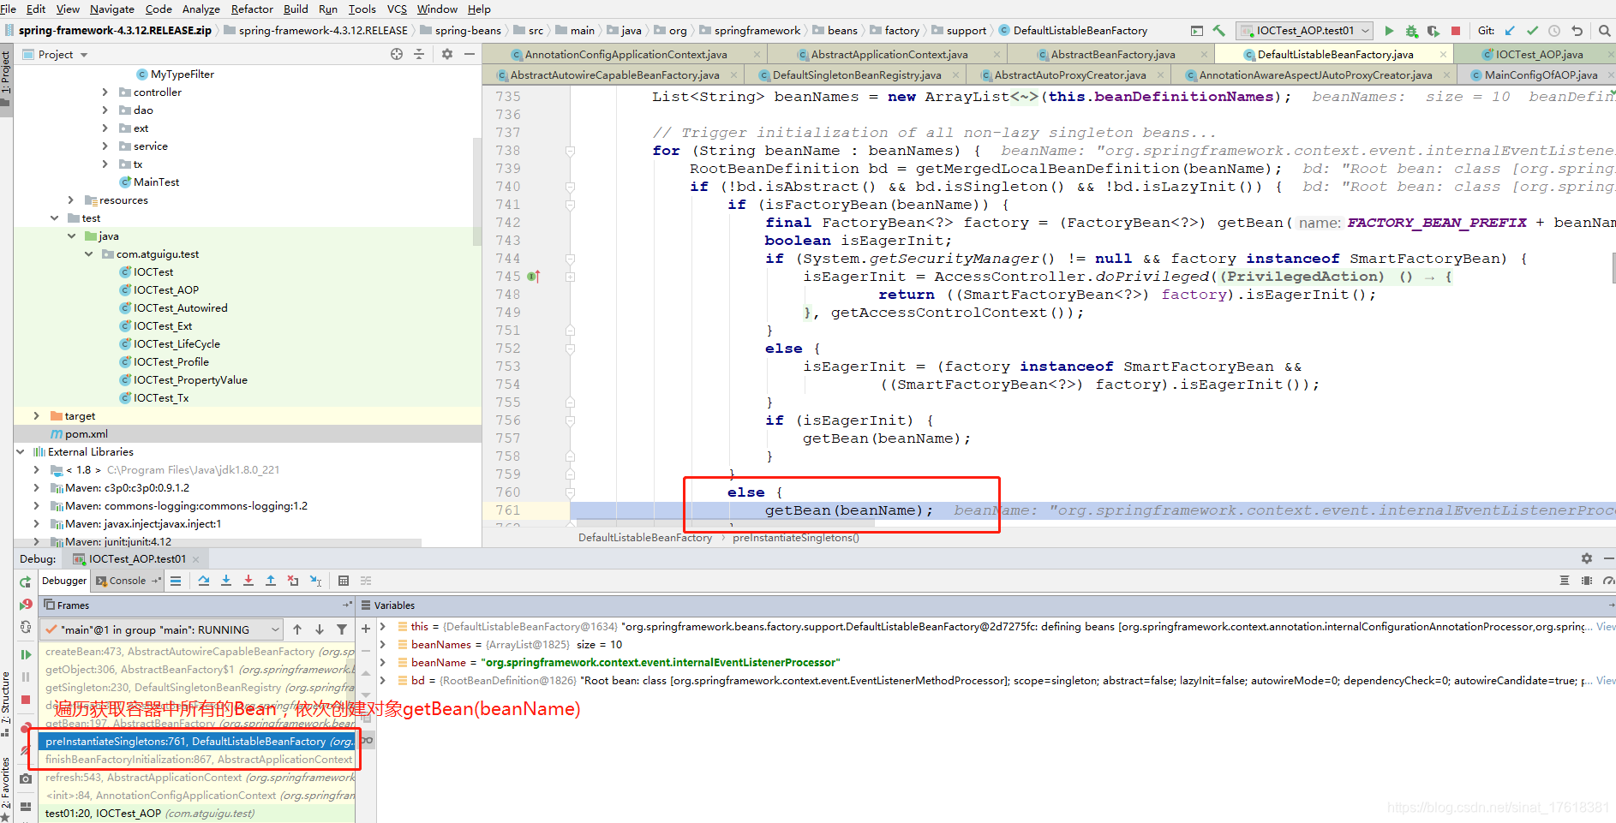This screenshot has height=823, width=1616.
Task: Open Debug panel gear settings
Action: point(1587,558)
